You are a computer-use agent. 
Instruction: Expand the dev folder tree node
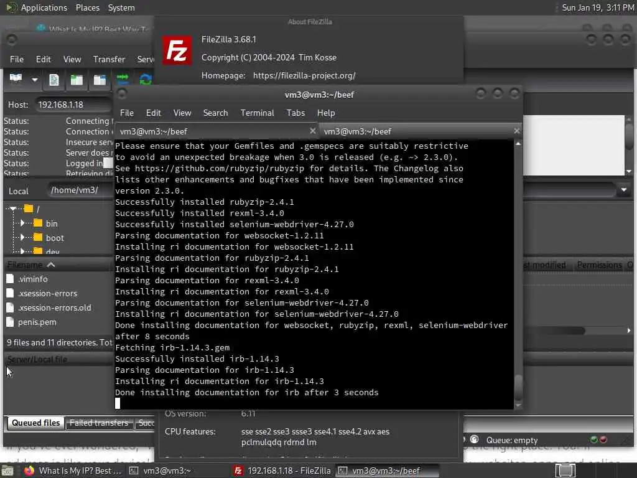click(x=23, y=251)
